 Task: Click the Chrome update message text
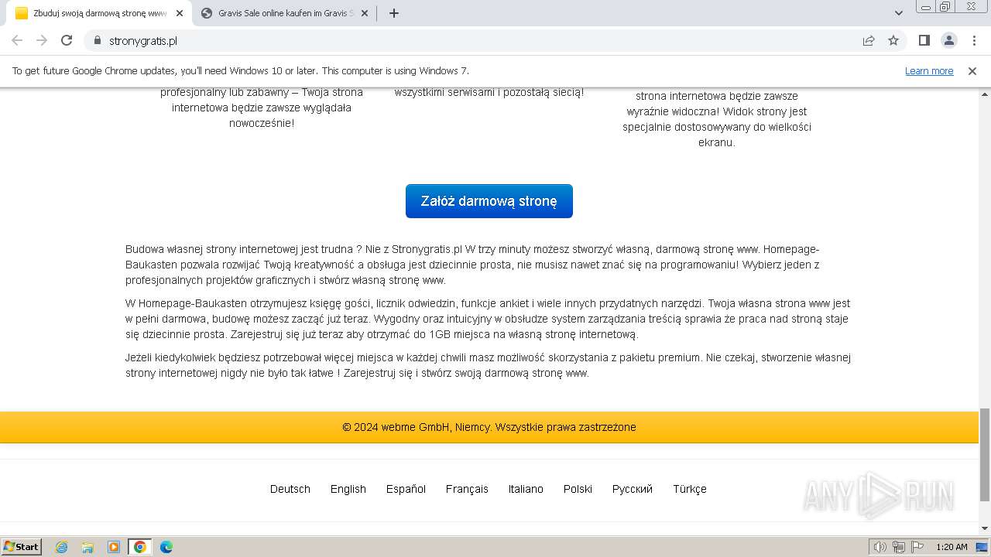(x=241, y=70)
